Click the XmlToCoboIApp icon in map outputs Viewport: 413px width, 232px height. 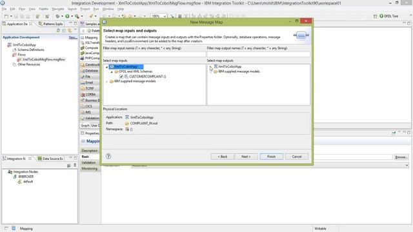(216, 66)
